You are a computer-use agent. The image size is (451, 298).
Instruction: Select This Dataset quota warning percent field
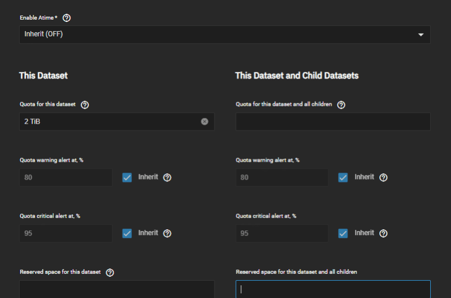65,177
